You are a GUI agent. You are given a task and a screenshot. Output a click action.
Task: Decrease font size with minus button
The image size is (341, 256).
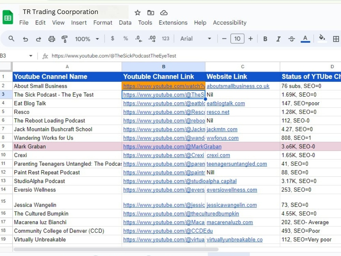pos(224,39)
